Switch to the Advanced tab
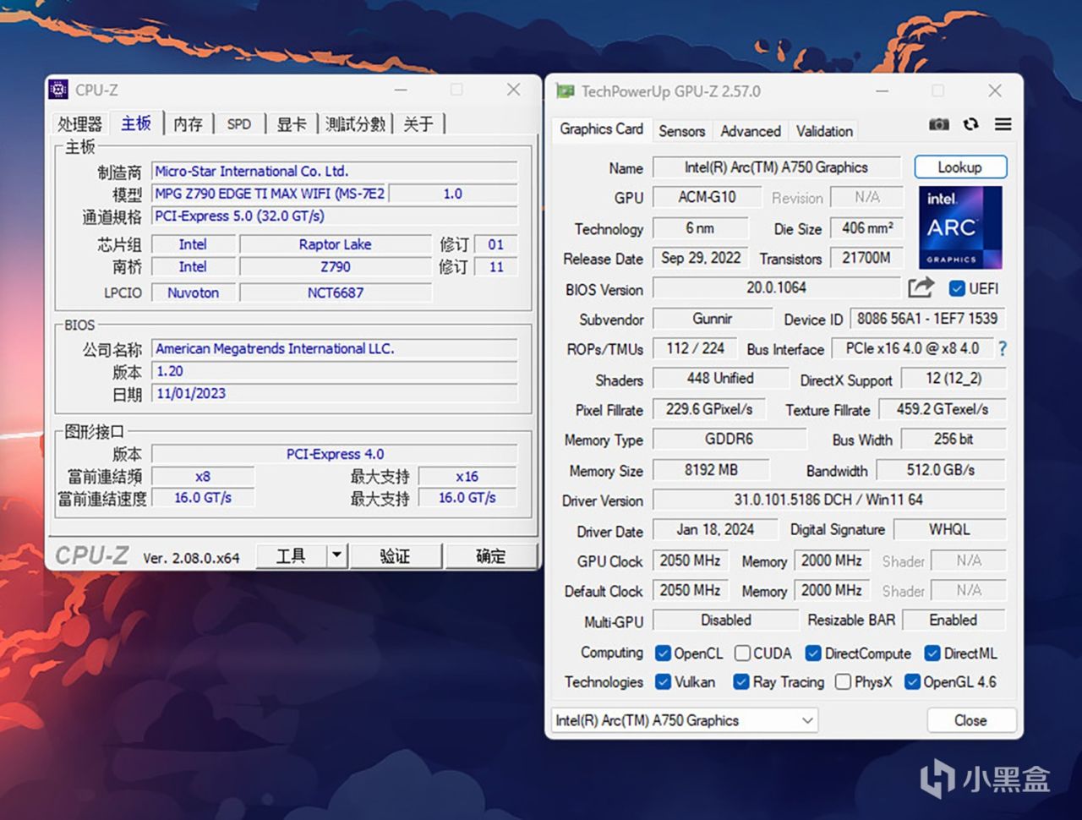The image size is (1082, 820). coord(750,131)
